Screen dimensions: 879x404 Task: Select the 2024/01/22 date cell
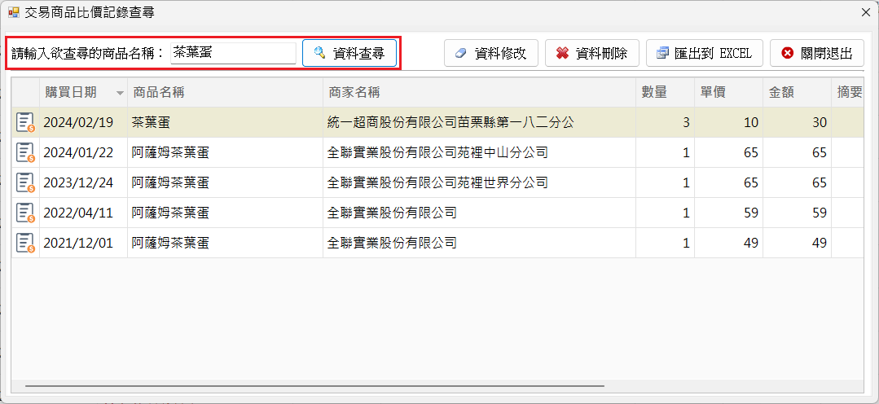click(84, 152)
